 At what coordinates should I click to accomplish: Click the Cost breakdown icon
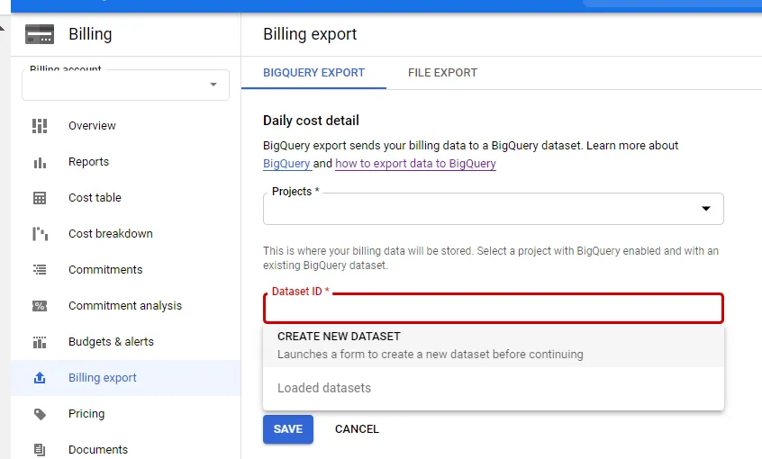(40, 234)
